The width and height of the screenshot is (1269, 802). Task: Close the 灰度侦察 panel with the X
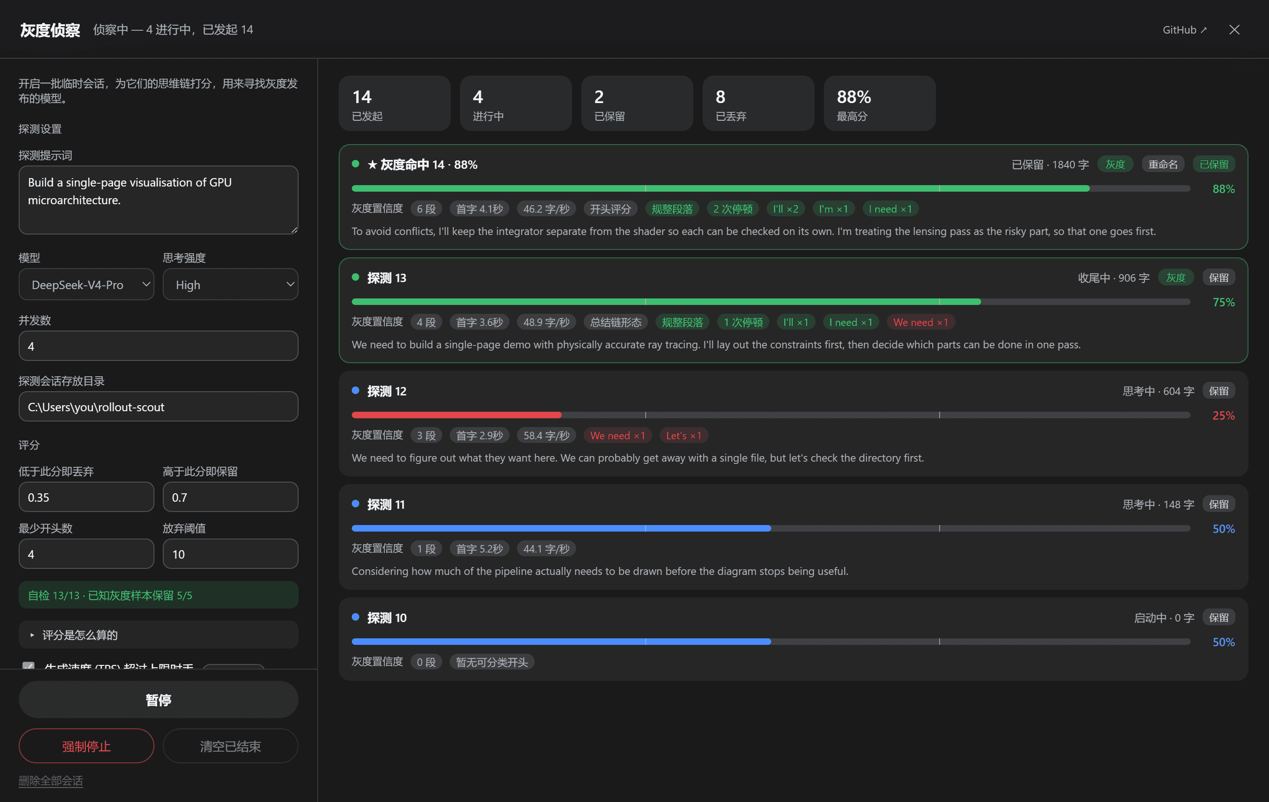[x=1234, y=29]
